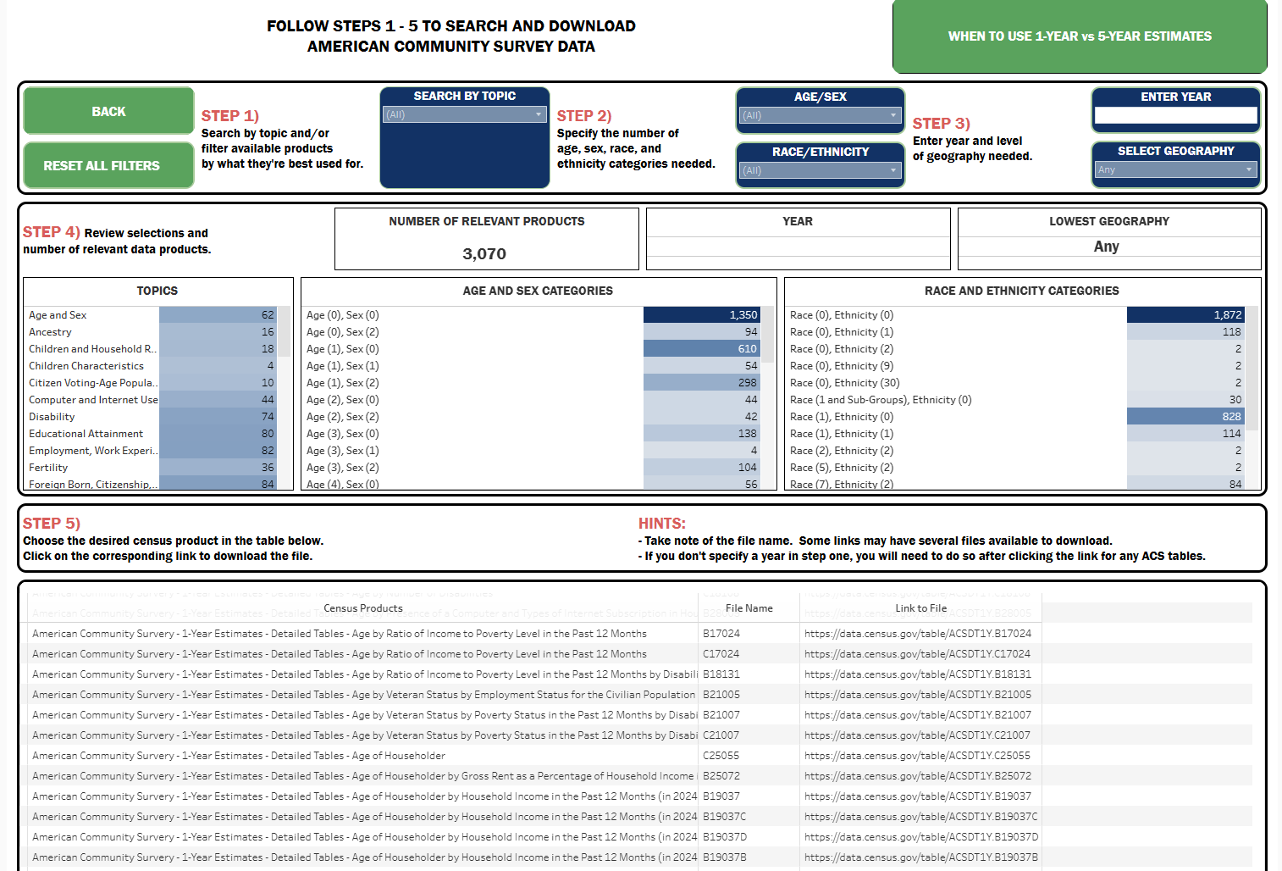Select the Children Characteristics topic row
Image resolution: width=1282 pixels, height=871 pixels.
[152, 366]
